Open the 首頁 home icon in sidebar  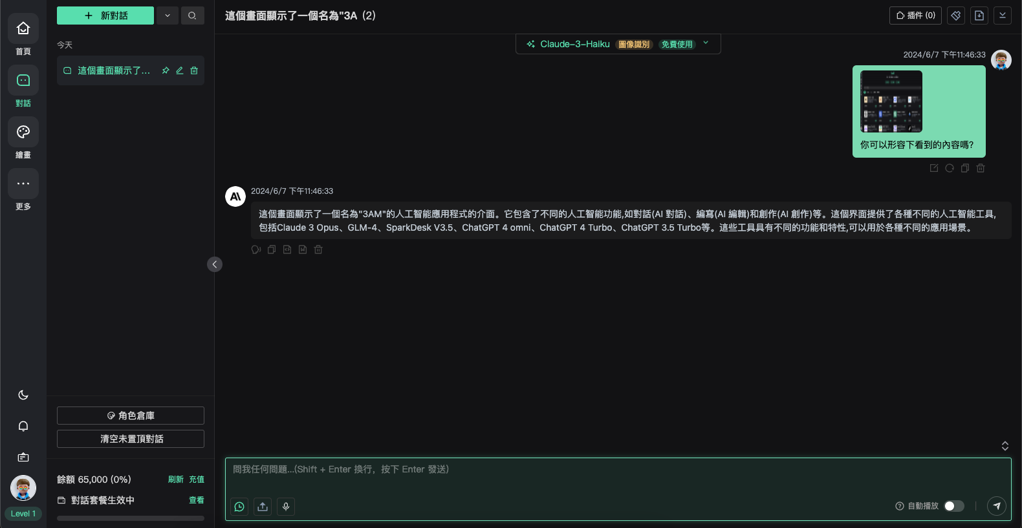(23, 28)
